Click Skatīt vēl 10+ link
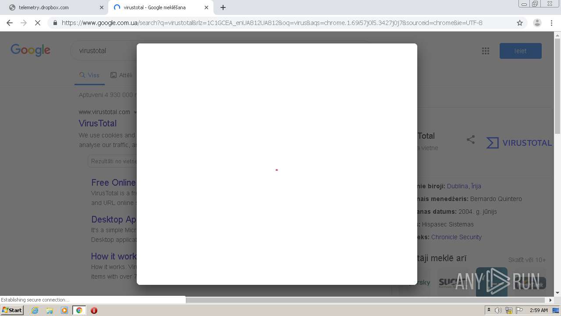The width and height of the screenshot is (561, 316). pos(527,260)
